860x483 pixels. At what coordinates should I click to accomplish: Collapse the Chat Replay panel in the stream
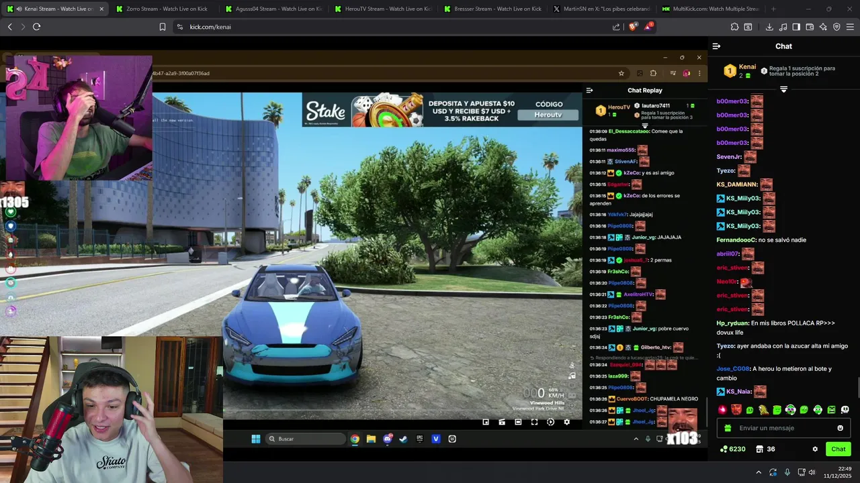(x=589, y=90)
